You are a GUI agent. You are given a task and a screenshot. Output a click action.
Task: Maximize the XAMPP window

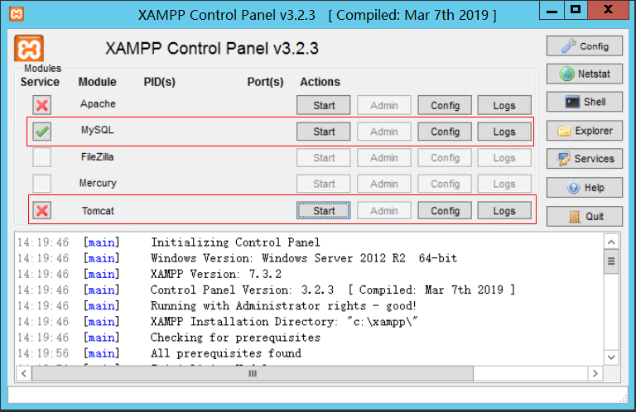click(576, 10)
